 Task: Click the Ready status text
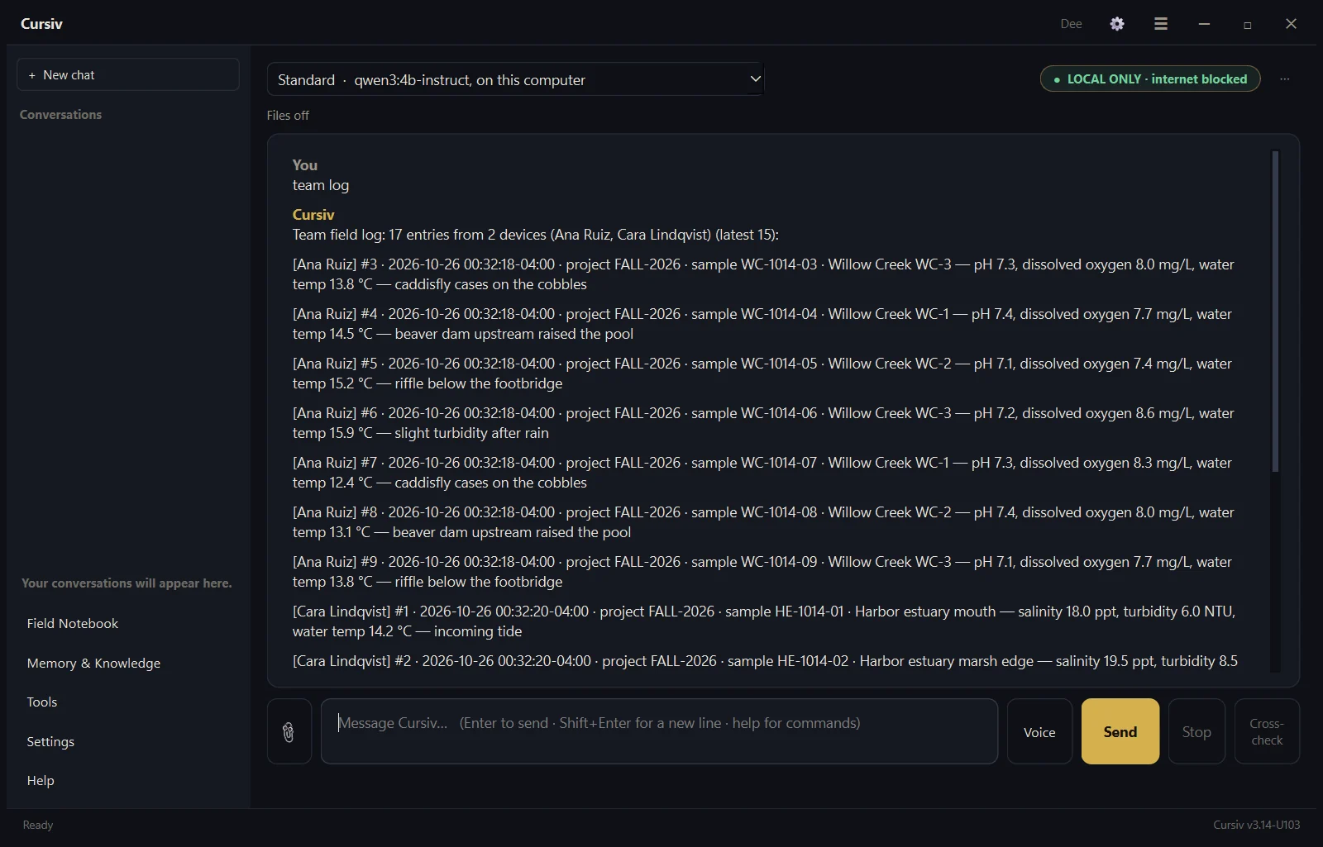point(38,825)
